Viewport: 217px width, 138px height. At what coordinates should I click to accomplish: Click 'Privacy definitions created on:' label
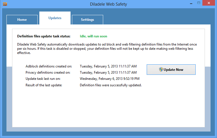click(48, 73)
